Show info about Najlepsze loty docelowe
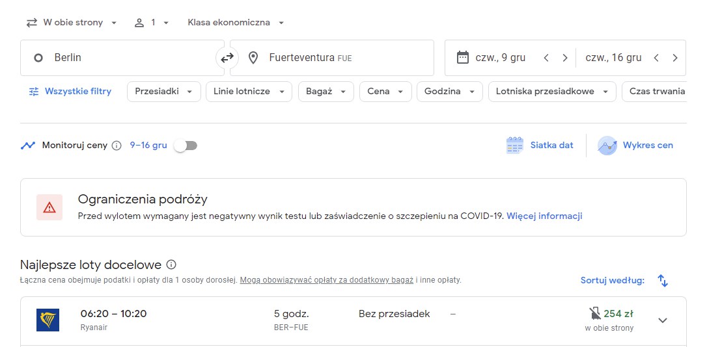The width and height of the screenshot is (707, 347). [171, 264]
